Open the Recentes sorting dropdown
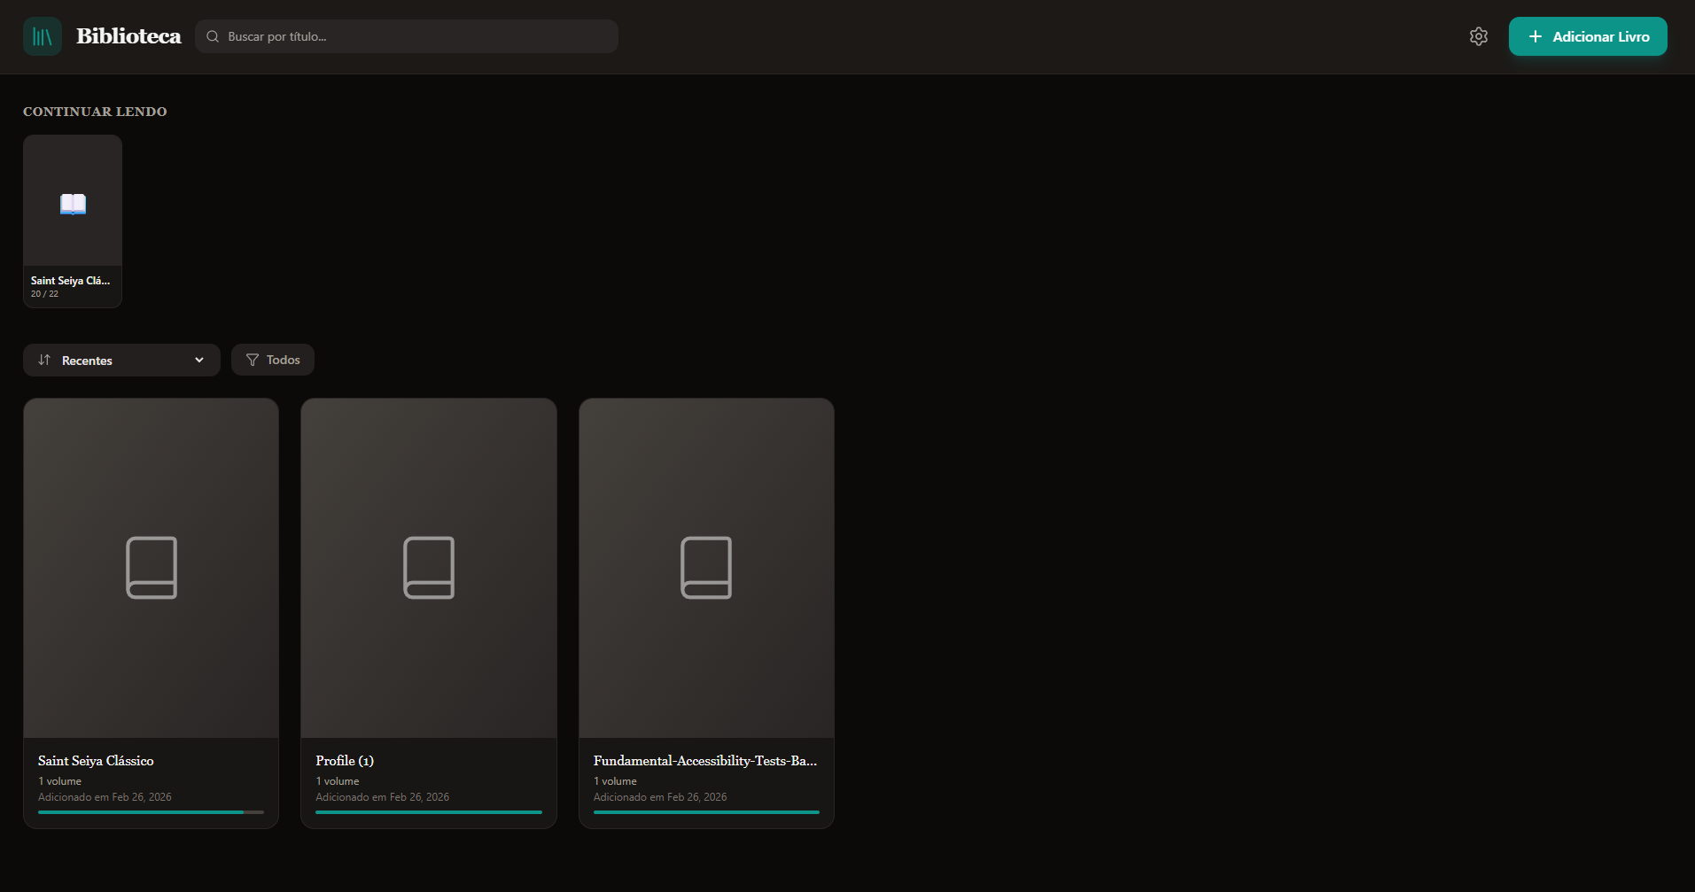This screenshot has height=892, width=1695. pos(121,360)
